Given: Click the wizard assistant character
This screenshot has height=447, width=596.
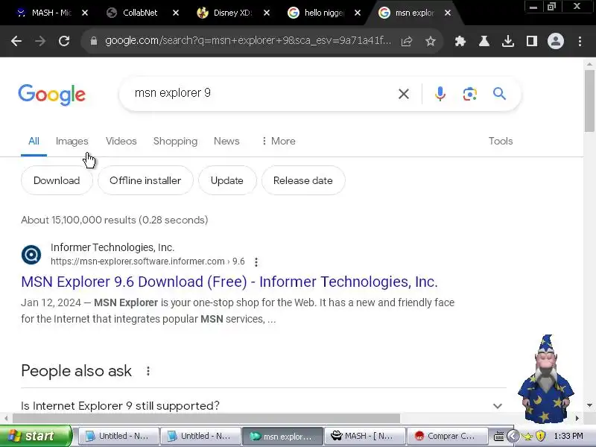Looking at the screenshot, I should tap(546, 378).
